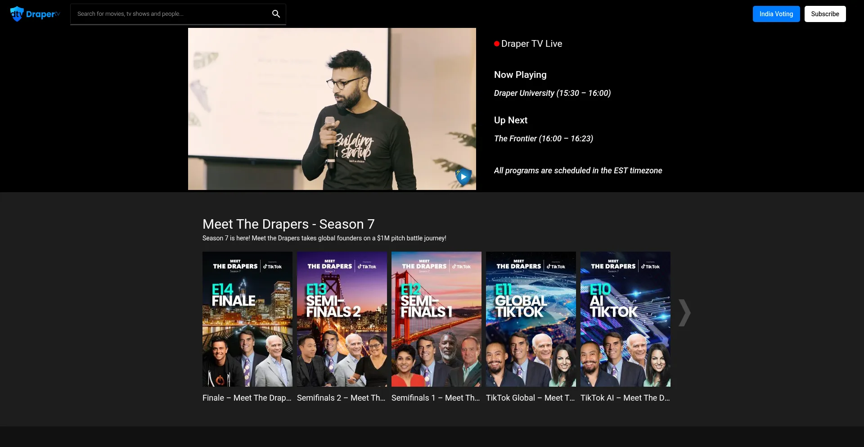The width and height of the screenshot is (864, 447).
Task: Click the 'TikTok Global – Meet T...' title
Action: pyautogui.click(x=530, y=398)
